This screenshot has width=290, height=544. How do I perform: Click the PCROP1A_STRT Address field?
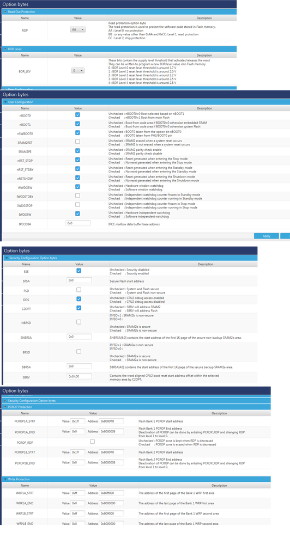pyautogui.click(x=111, y=421)
